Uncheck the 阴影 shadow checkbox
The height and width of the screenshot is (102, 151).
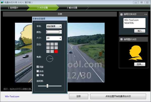[x=38, y=67]
